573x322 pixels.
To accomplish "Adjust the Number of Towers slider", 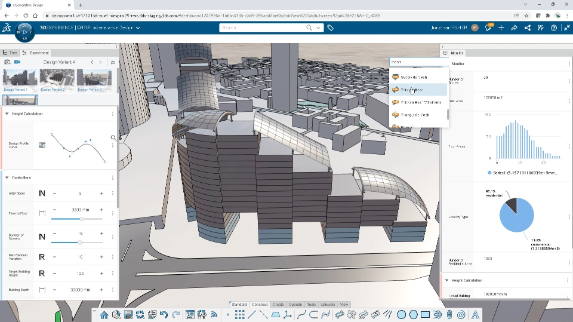I will (x=79, y=242).
